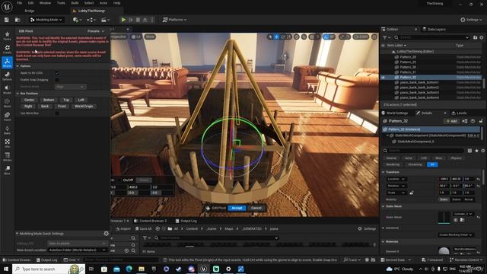This screenshot has height=274, width=487.
Task: Set Mobility to Movable
Action: tap(469, 199)
